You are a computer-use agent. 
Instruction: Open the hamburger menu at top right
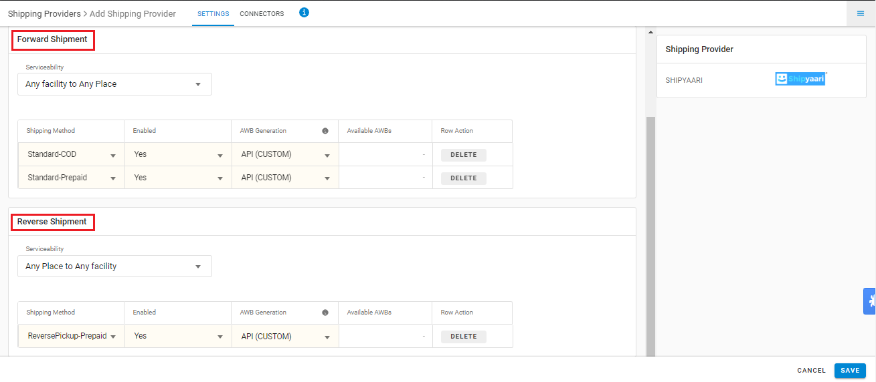click(861, 13)
